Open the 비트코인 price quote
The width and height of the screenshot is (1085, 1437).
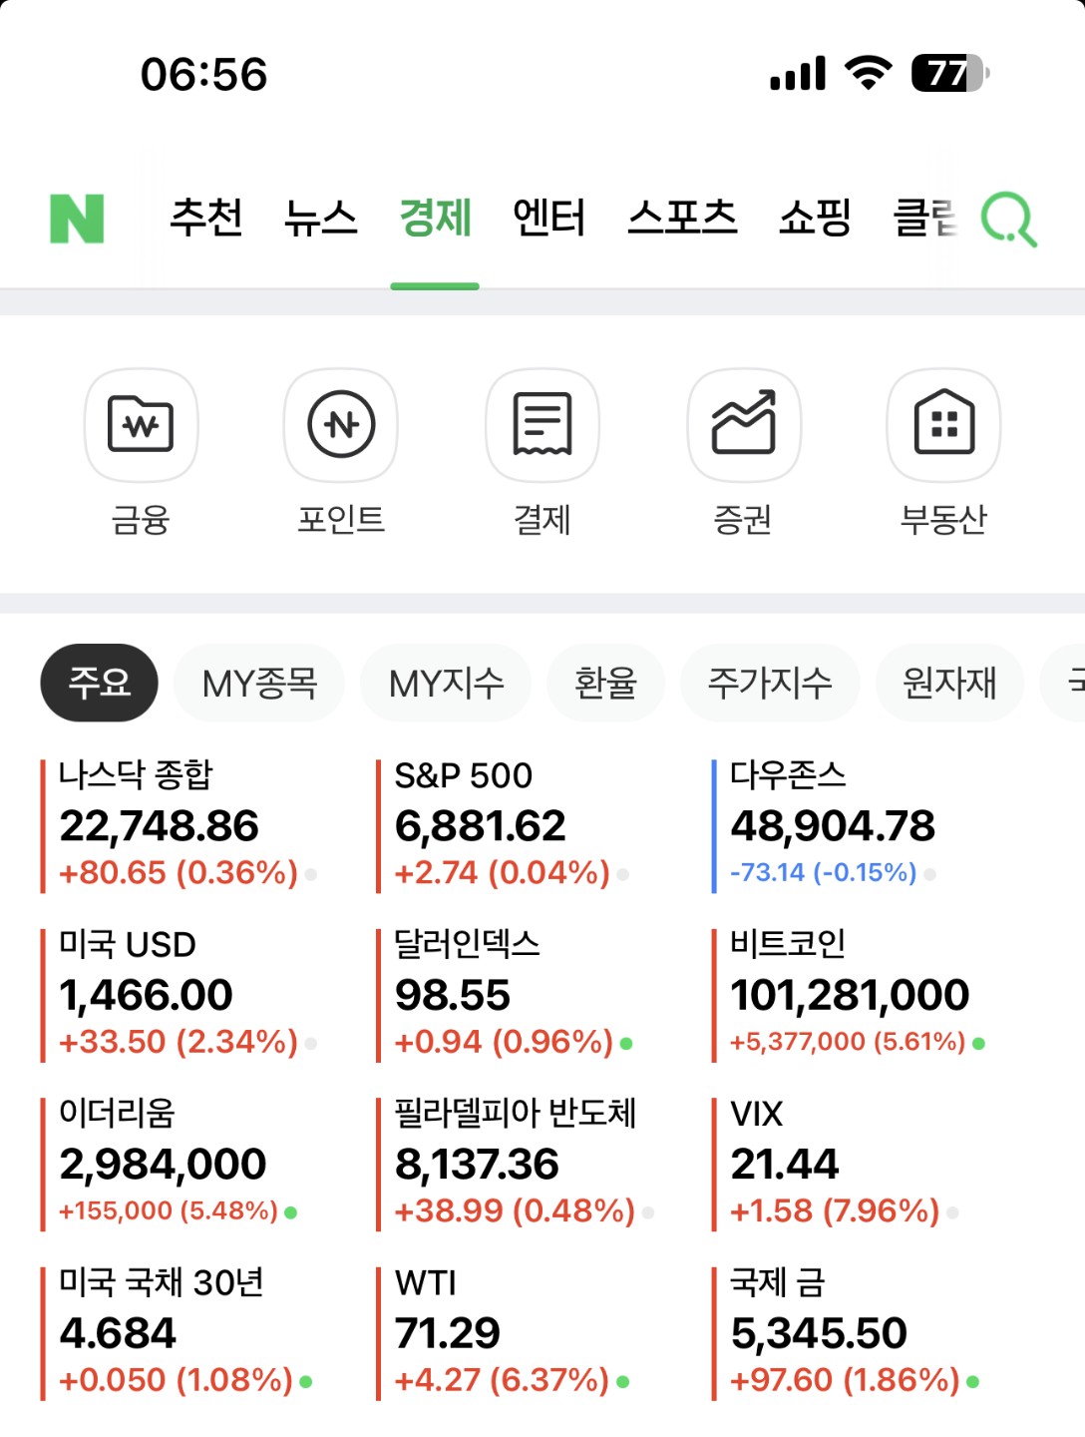tap(850, 994)
